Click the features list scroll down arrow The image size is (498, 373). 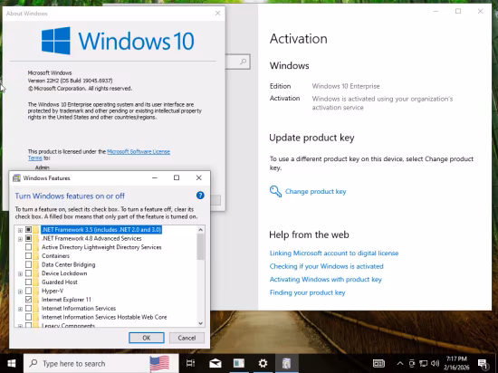click(x=200, y=323)
